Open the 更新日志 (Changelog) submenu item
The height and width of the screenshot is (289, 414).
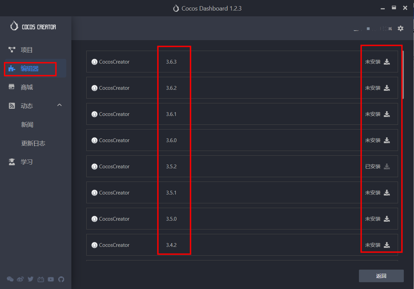[33, 143]
